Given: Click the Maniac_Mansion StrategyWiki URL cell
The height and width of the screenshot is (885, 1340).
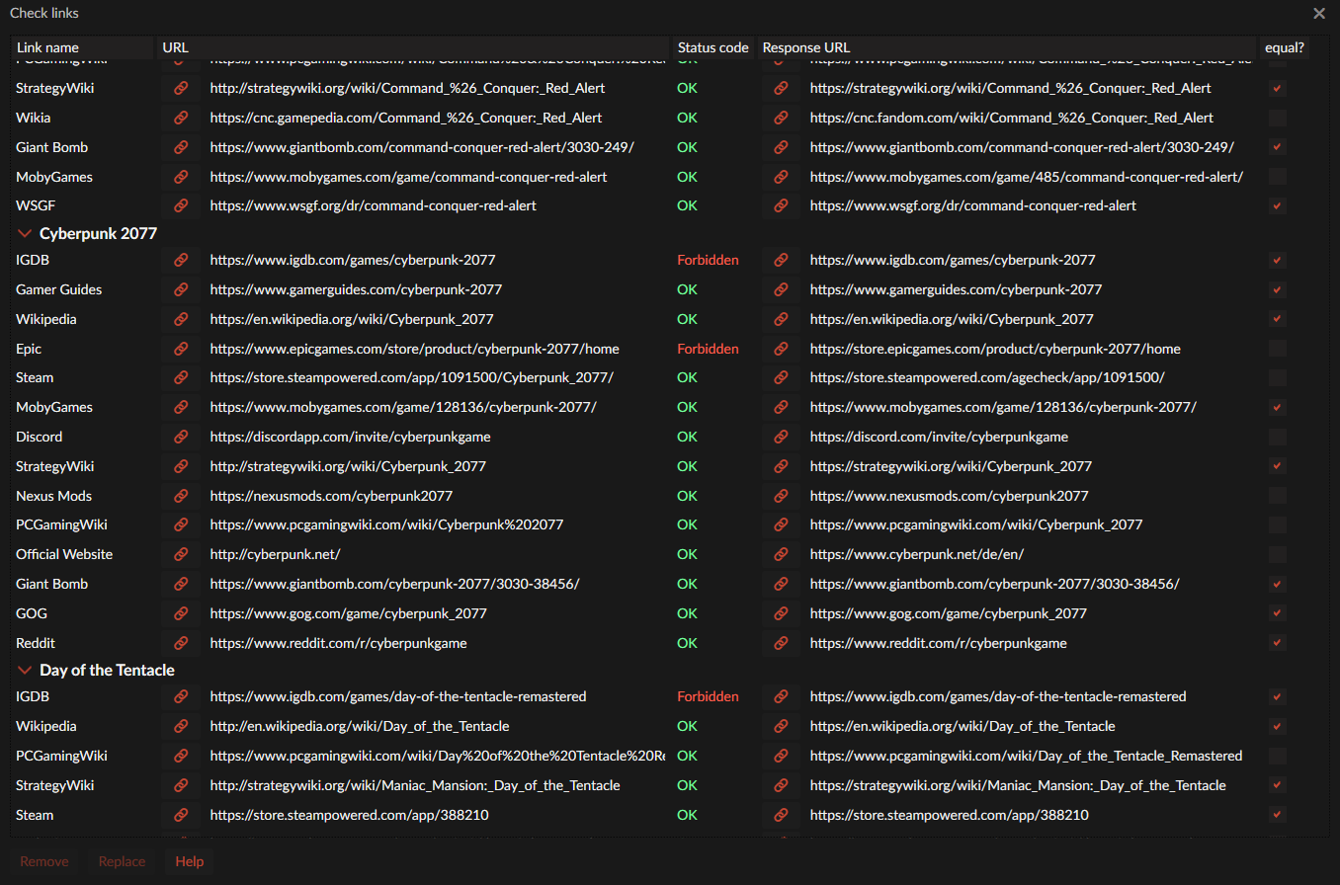Looking at the screenshot, I should [x=415, y=785].
